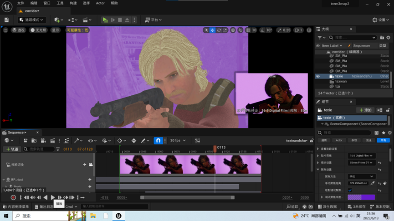
Task: Open the 16:9 Digital Film filmback dropdown
Action: point(361,156)
